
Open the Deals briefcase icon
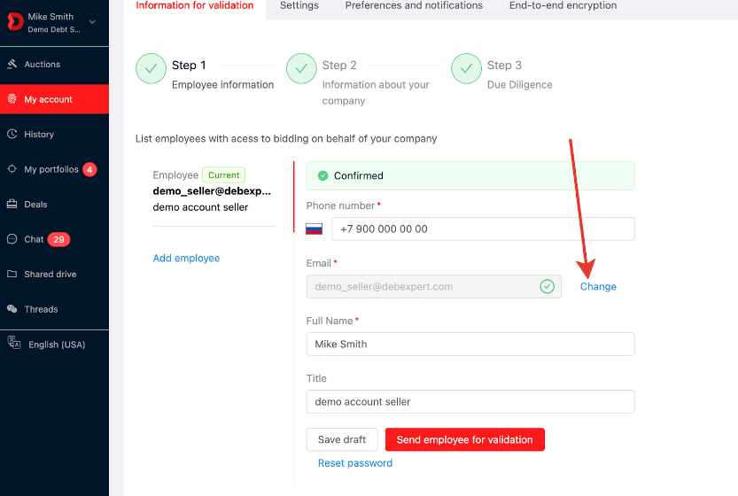tap(12, 204)
